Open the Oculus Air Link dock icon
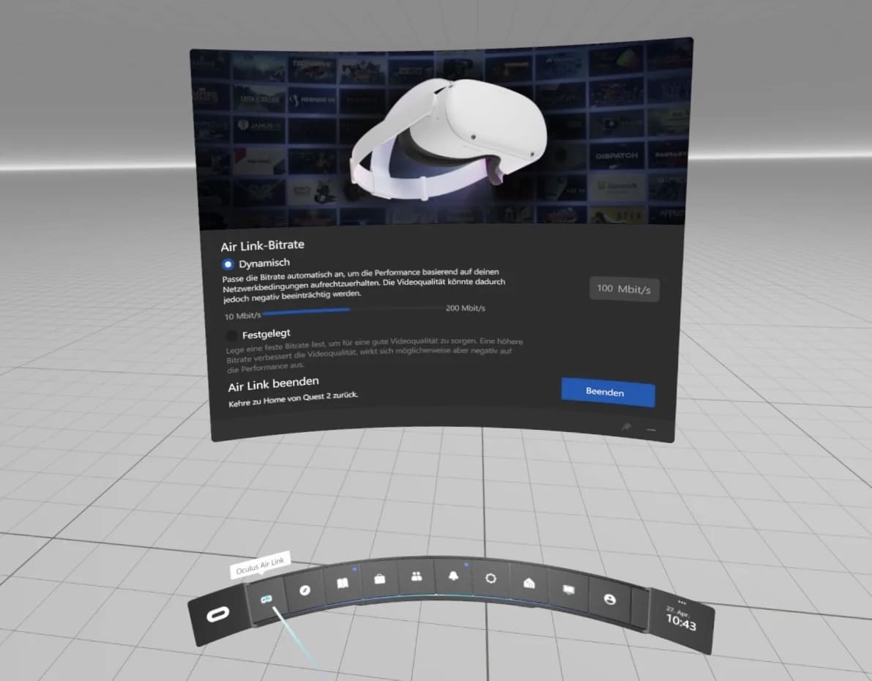The width and height of the screenshot is (872, 681). tap(267, 598)
